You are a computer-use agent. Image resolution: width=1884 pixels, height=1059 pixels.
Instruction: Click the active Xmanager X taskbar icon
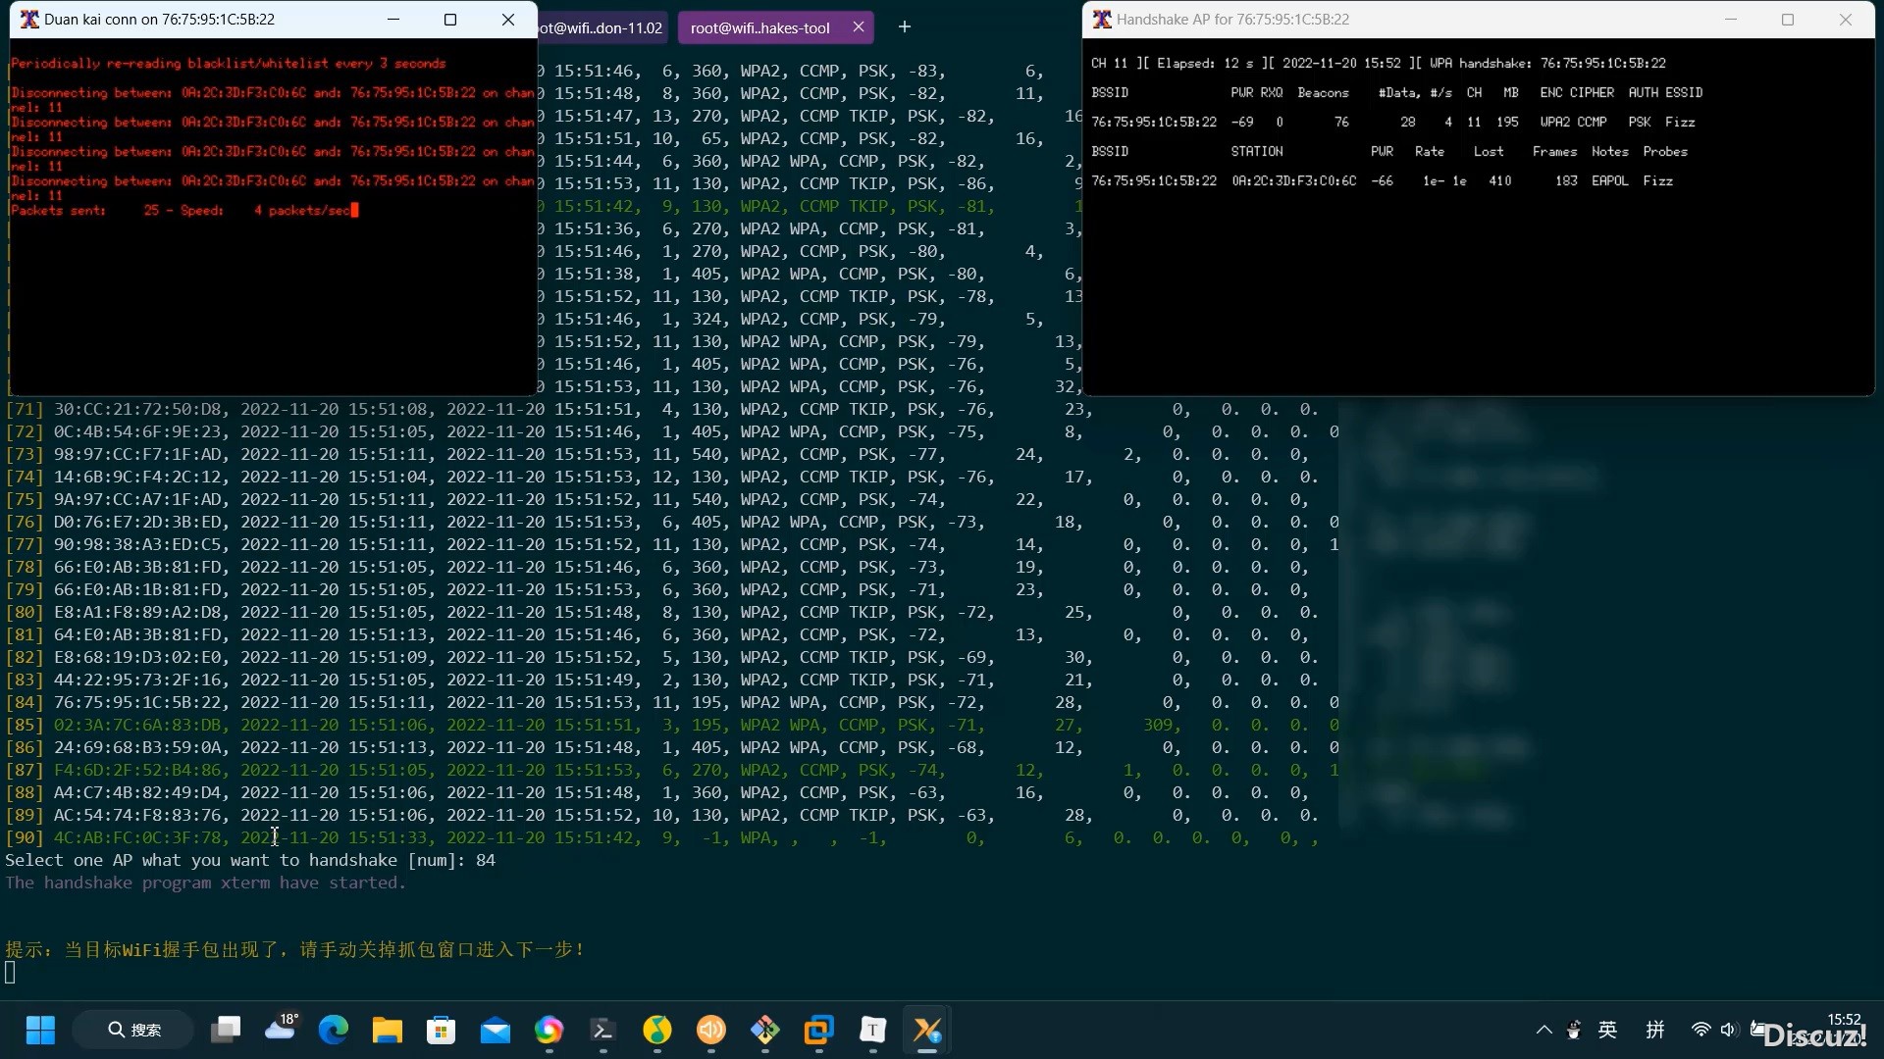[926, 1030]
